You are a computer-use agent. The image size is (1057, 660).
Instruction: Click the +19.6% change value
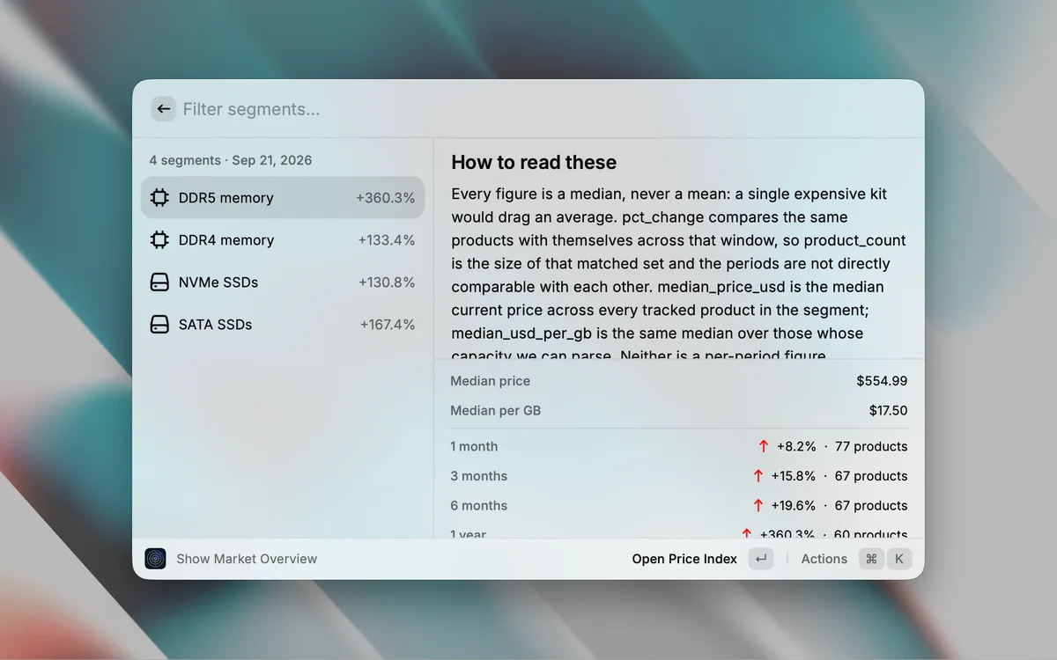tap(794, 506)
